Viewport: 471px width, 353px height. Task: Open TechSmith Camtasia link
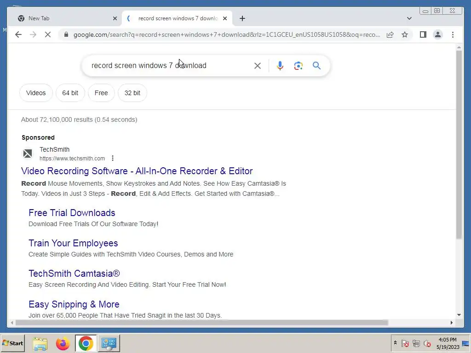[74, 273]
